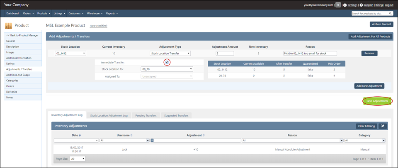
Task: Click the search magnifier icon
Action: click(391, 13)
